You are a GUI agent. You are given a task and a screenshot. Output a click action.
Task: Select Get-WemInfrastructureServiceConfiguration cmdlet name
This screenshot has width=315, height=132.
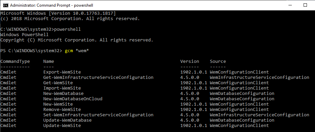point(98,78)
